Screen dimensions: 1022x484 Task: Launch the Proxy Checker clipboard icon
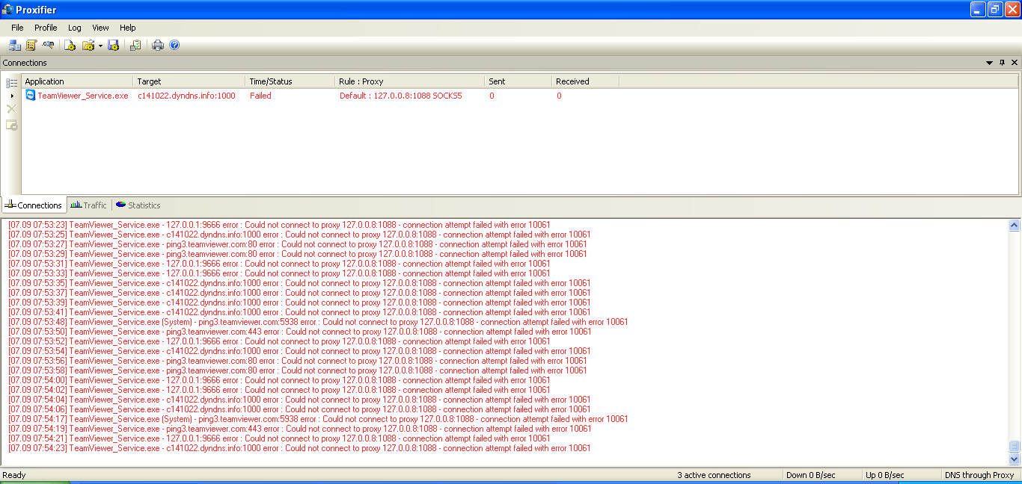click(x=135, y=46)
